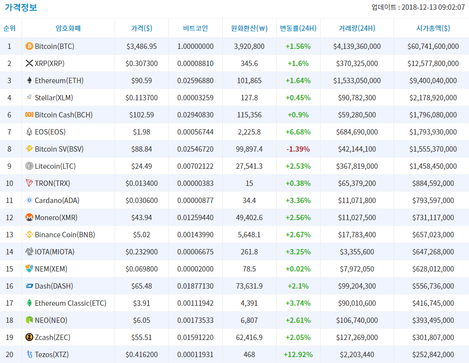Sort by 암호화폐 column header
The height and width of the screenshot is (363, 469).
(68, 28)
